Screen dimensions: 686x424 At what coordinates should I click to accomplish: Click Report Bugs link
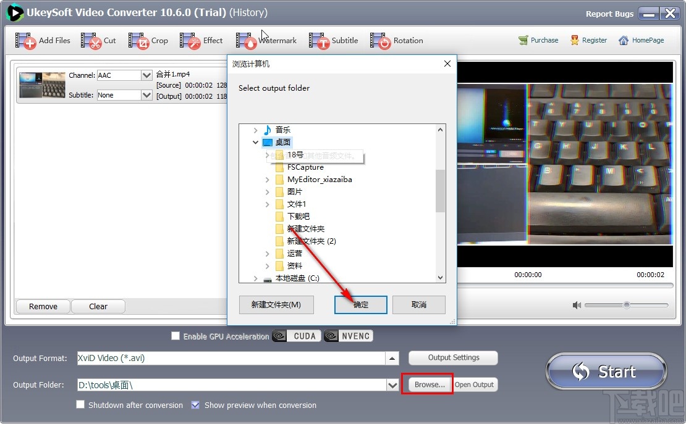609,14
